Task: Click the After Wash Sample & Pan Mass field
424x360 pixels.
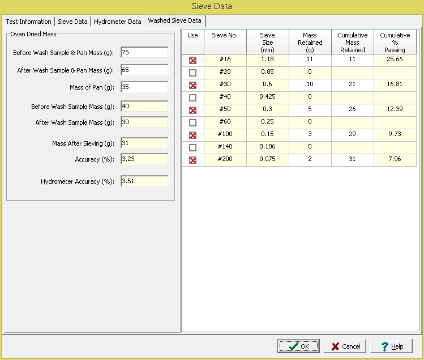Action: point(144,70)
